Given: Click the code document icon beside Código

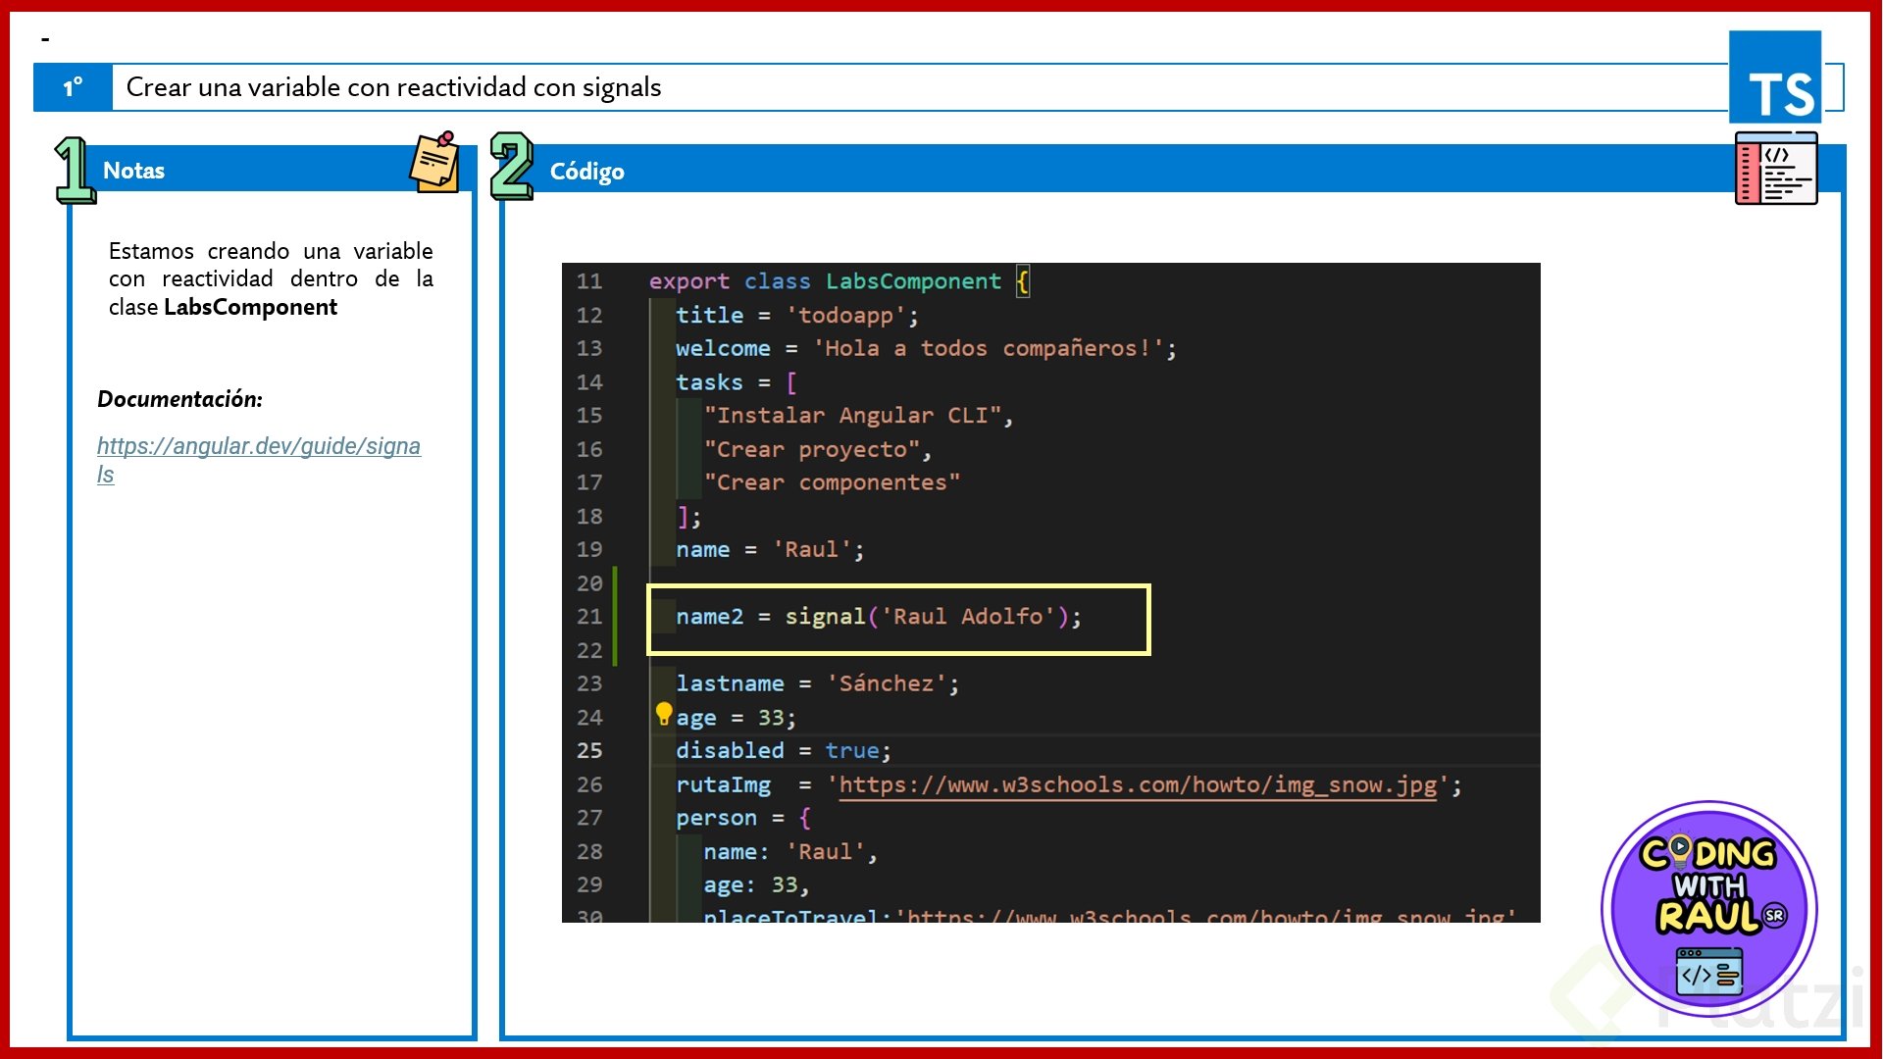Looking at the screenshot, I should point(1775,169).
